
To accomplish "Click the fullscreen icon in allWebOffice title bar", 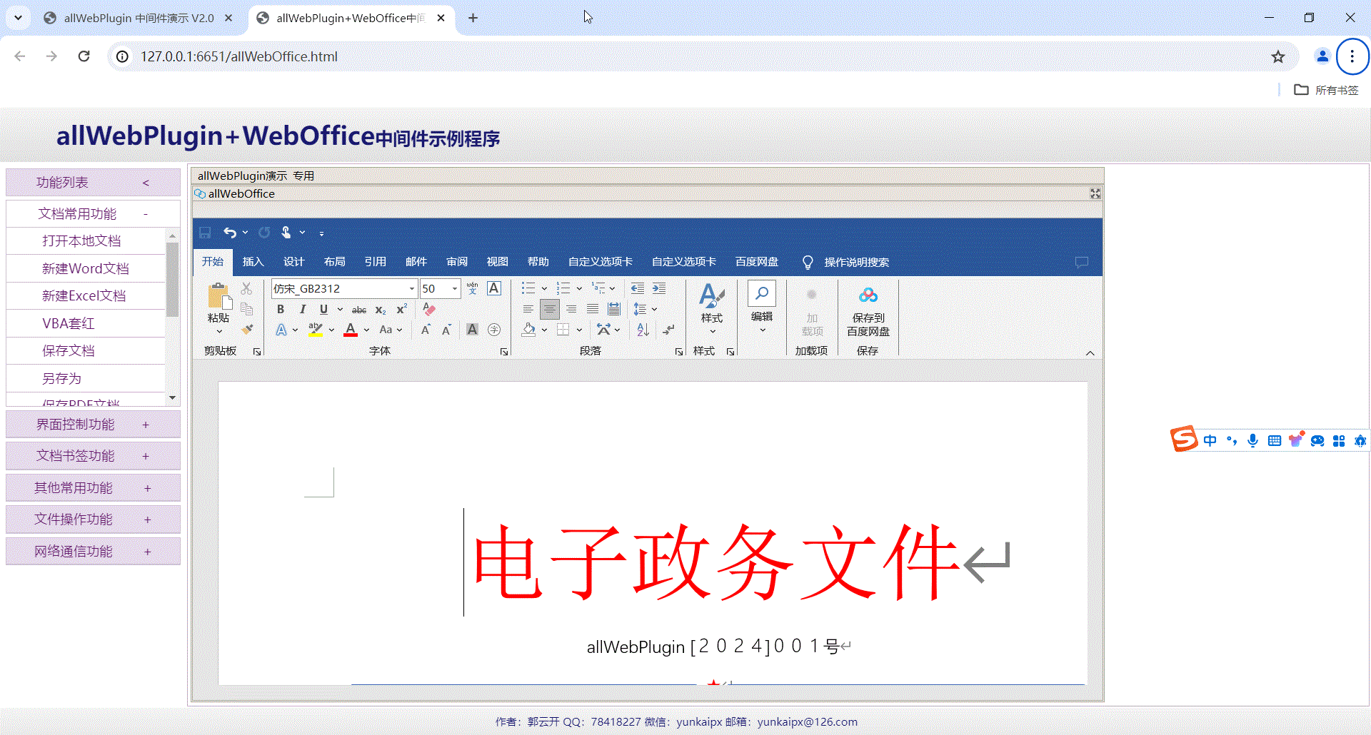I will pos(1095,193).
